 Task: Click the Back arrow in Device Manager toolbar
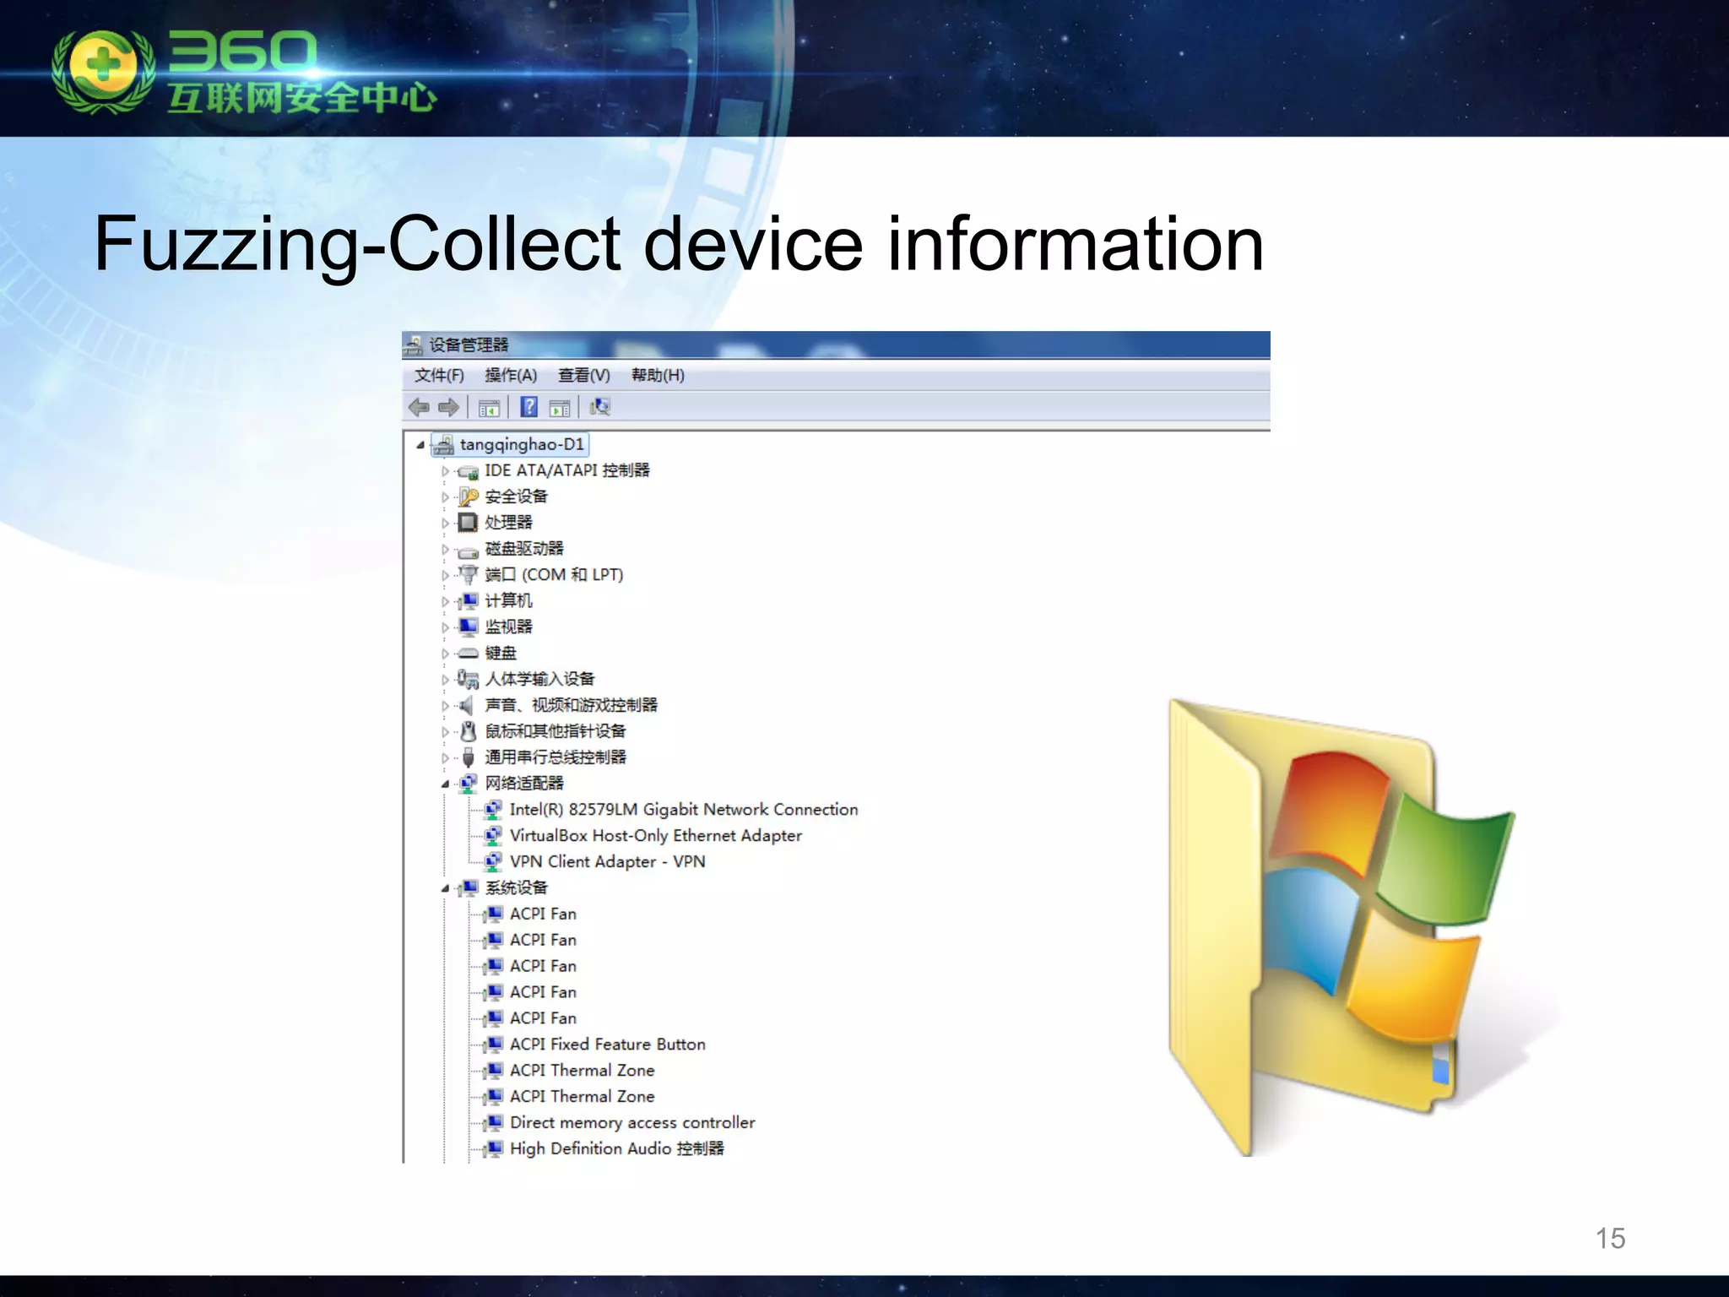pos(419,408)
